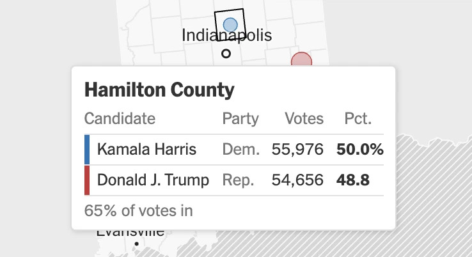Click the Votes column header

click(304, 118)
